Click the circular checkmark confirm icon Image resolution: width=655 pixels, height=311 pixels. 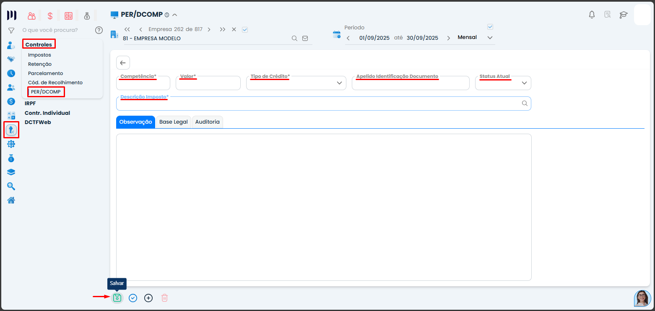[133, 298]
